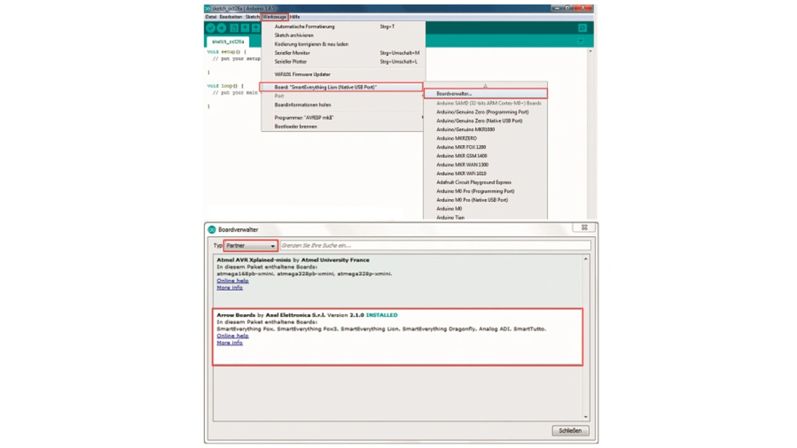Open the Serial Monitor magnifier icon
Image resolution: width=797 pixels, height=448 pixels.
click(582, 28)
